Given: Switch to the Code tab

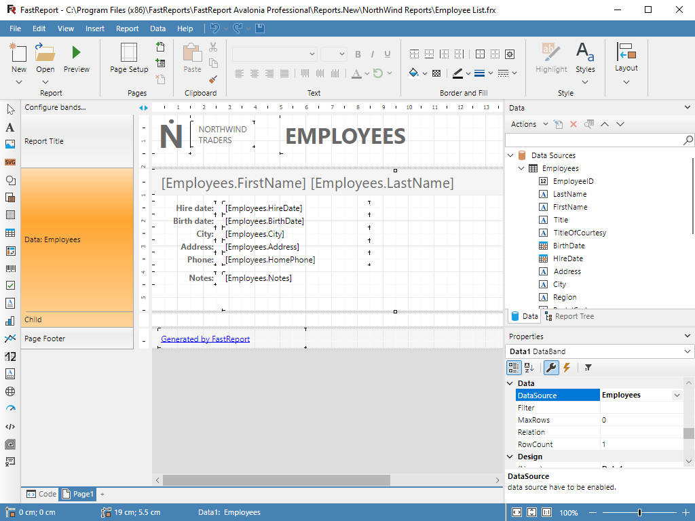Looking at the screenshot, I should [x=41, y=494].
